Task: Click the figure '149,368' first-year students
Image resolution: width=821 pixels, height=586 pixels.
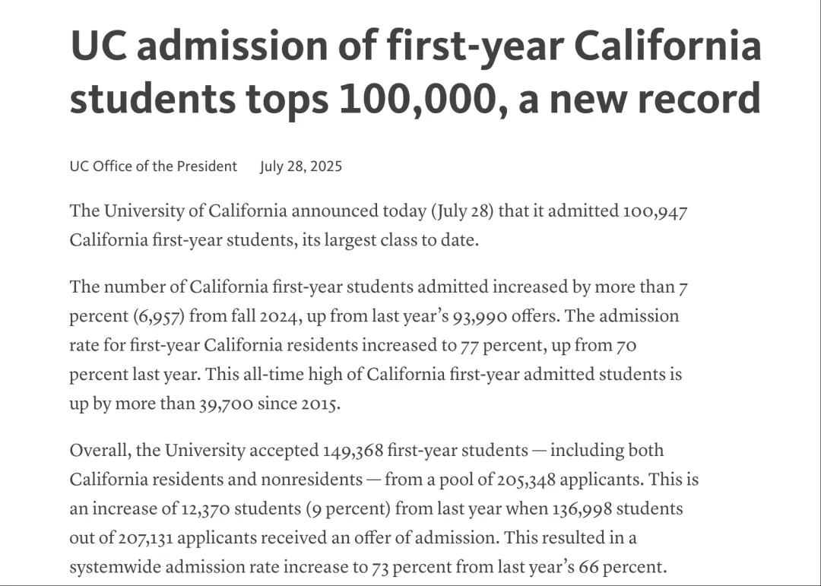Action: pyautogui.click(x=353, y=451)
